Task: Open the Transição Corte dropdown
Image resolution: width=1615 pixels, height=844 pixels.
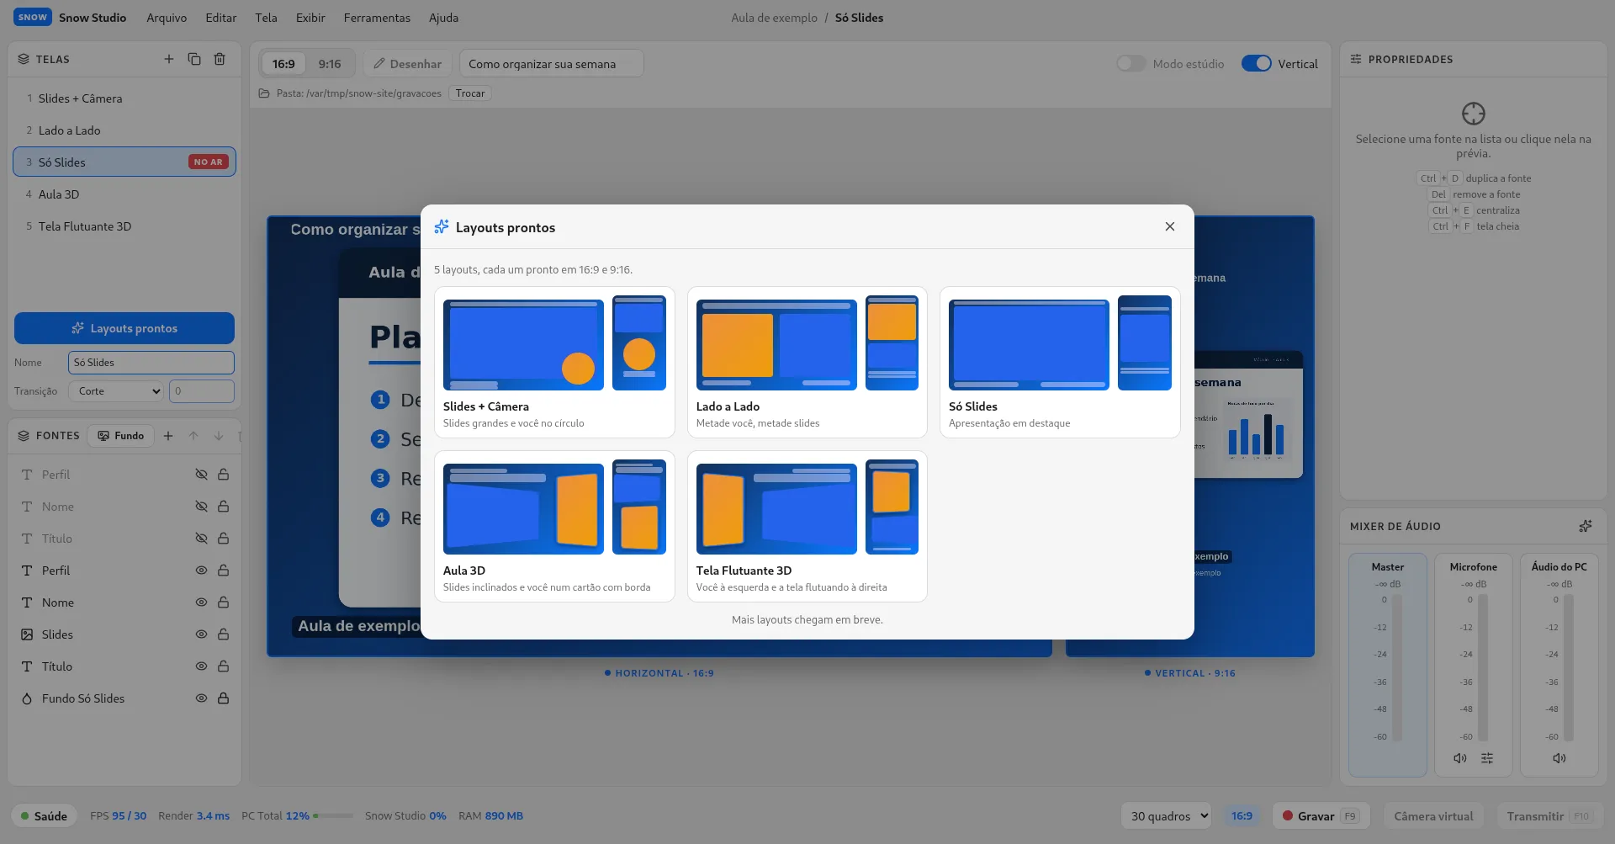Action: tap(116, 391)
